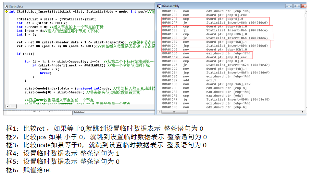Click the line 'sList->node[0] = sList->header;'
Screen dimensions: 312x178
click(54, 92)
